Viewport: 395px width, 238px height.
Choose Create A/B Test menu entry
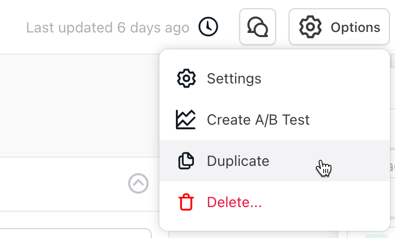[x=258, y=120]
